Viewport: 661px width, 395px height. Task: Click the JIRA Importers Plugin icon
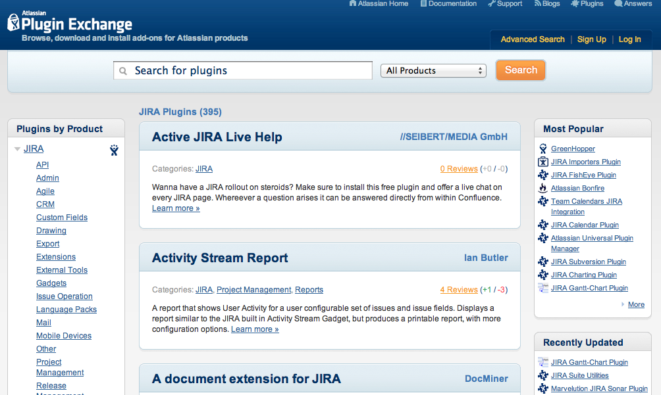[543, 162]
